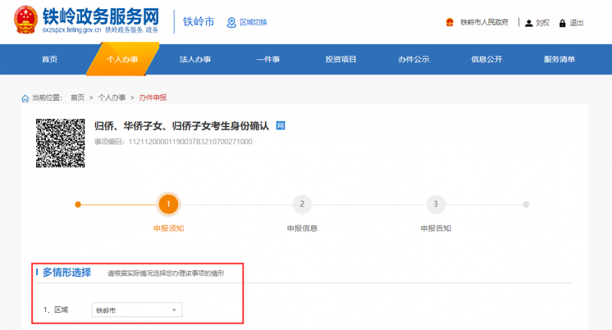The image size is (612, 330).
Task: Click step 1 circle 申报须知
Action: point(168,204)
